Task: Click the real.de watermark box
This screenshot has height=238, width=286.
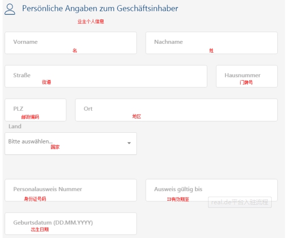Action: click(240, 202)
